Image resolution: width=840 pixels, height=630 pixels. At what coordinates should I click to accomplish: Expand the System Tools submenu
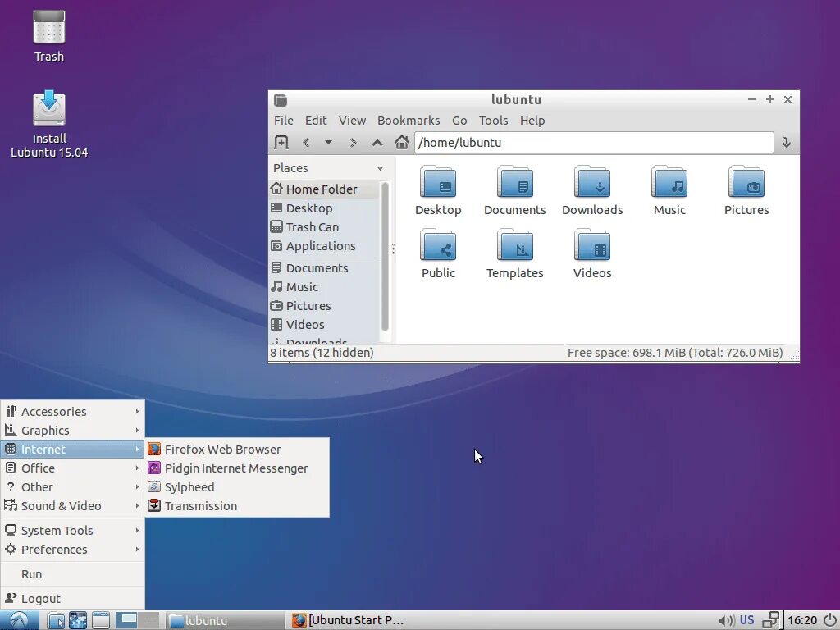coord(73,531)
